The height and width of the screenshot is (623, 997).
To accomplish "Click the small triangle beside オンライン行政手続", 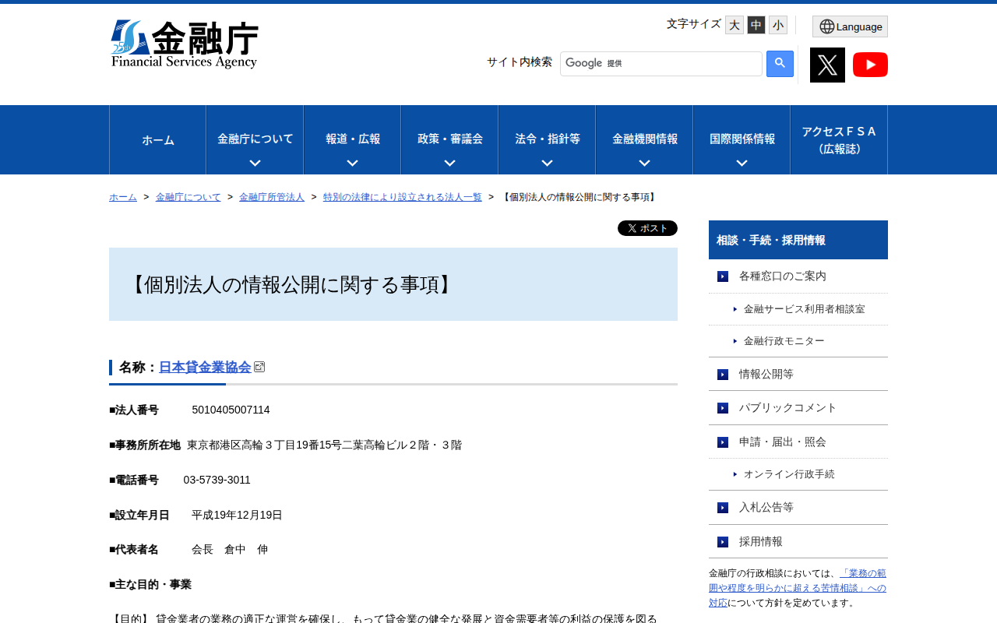I will tap(735, 474).
